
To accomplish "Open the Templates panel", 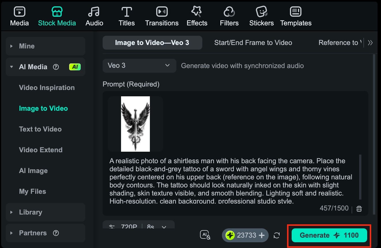I will tap(296, 16).
